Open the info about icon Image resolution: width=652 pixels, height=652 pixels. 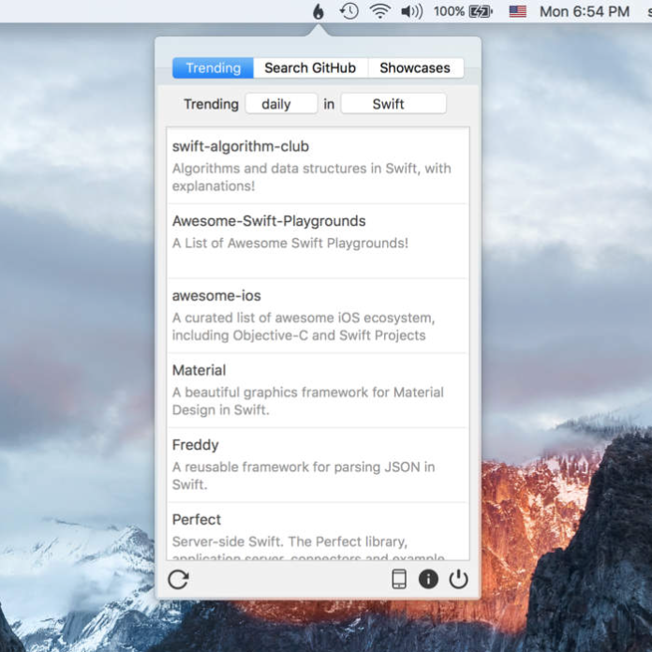point(428,579)
